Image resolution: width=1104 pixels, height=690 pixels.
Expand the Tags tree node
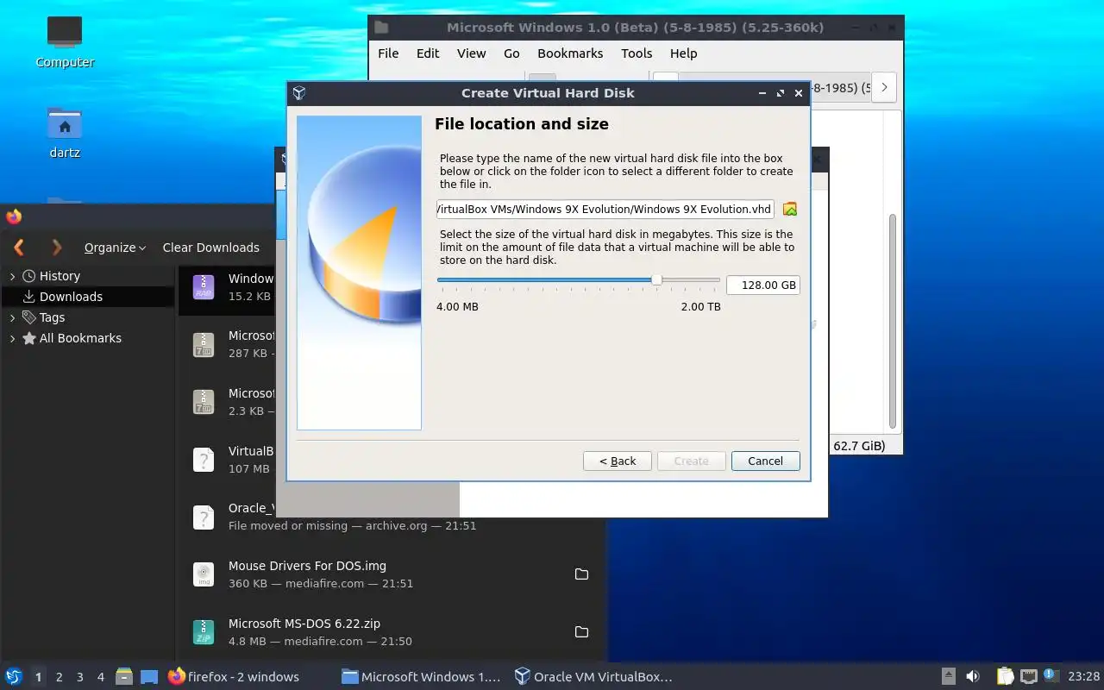[12, 317]
